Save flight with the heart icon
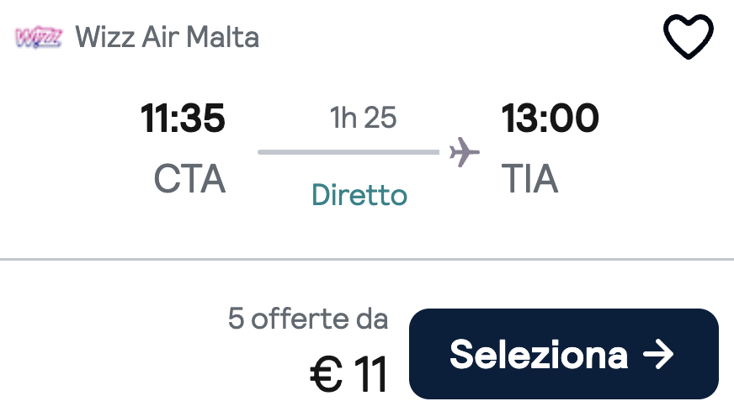 689,36
